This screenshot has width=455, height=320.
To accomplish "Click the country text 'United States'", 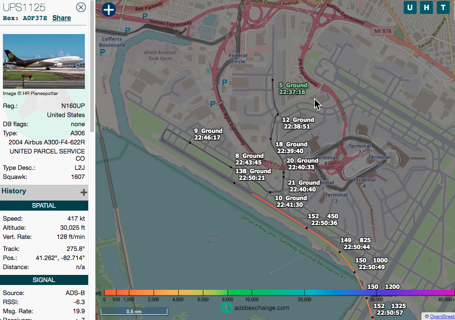I will coord(66,115).
